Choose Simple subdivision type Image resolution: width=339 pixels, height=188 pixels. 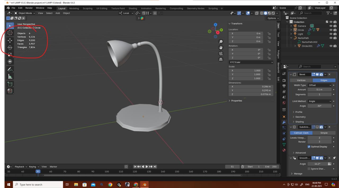point(324,133)
